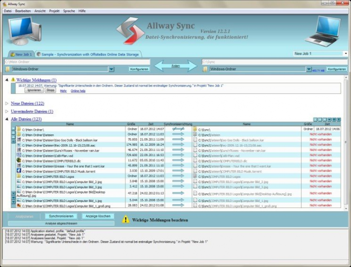The width and height of the screenshot is (351, 267).
Task: Collapse the Wichtige Meldungen section triangle
Action: pyautogui.click(x=7, y=80)
